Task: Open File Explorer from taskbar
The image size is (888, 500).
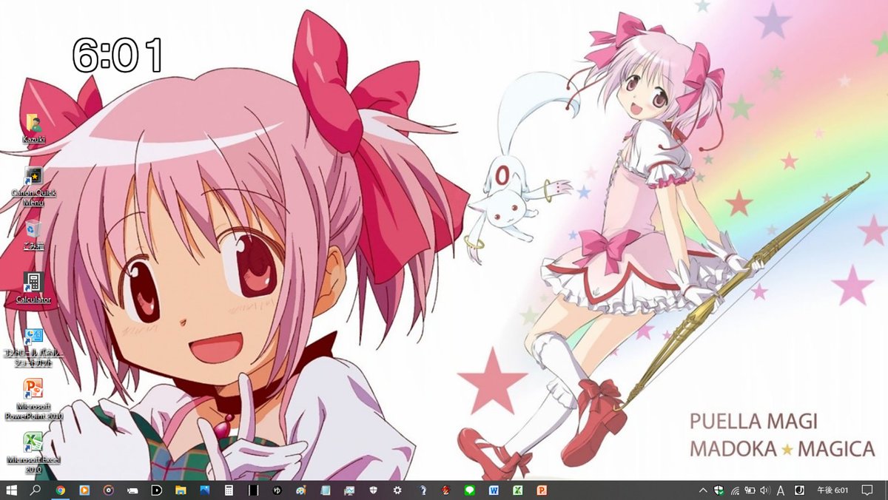Action: [x=181, y=490]
